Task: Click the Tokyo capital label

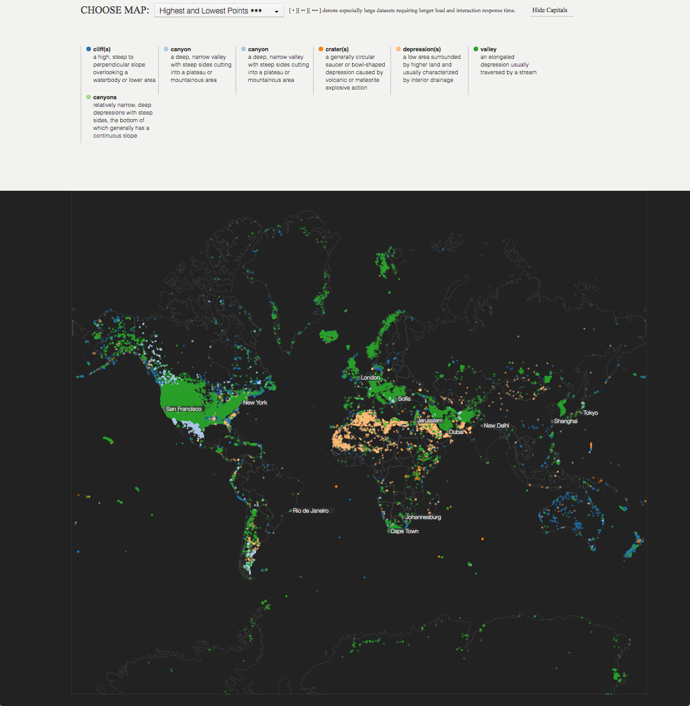Action: [590, 412]
